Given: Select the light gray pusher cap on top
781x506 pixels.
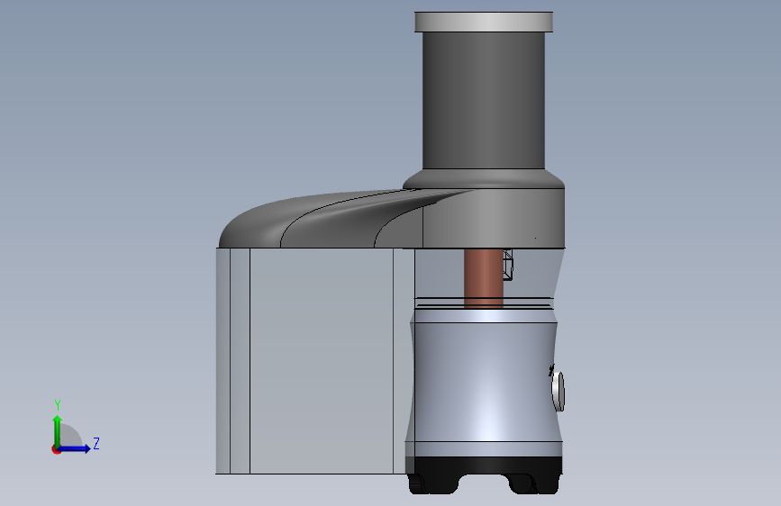Looking at the screenshot, I should point(484,22).
